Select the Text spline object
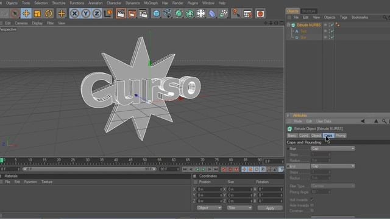 click(x=303, y=31)
